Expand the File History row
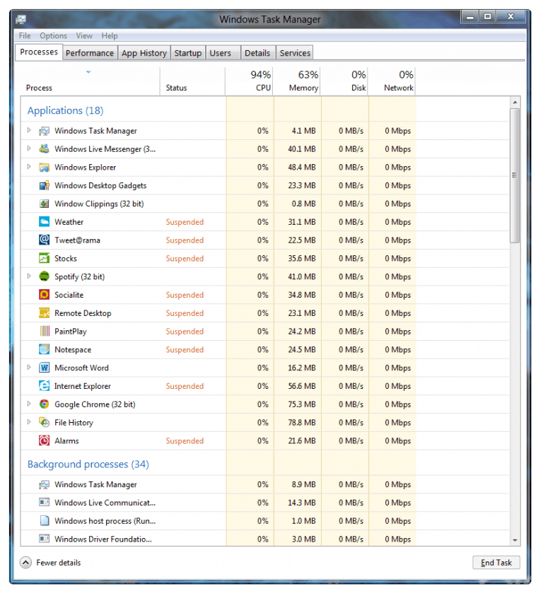The image size is (543, 596). tap(29, 422)
